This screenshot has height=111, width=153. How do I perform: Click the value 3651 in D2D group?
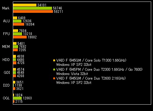coord(20,82)
